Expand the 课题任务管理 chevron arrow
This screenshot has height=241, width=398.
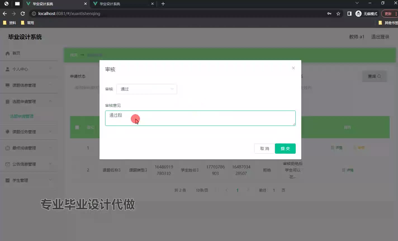tap(50, 131)
